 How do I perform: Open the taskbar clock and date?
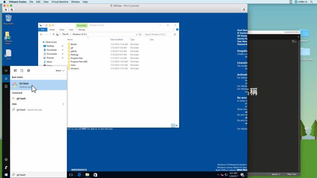(x=233, y=175)
